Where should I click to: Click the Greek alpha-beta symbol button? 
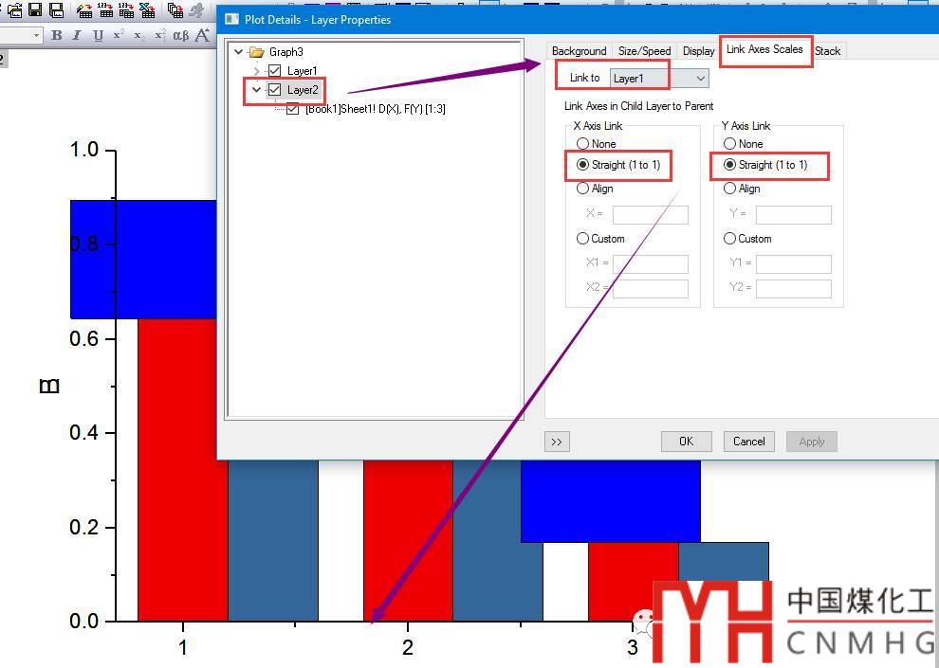(x=181, y=35)
